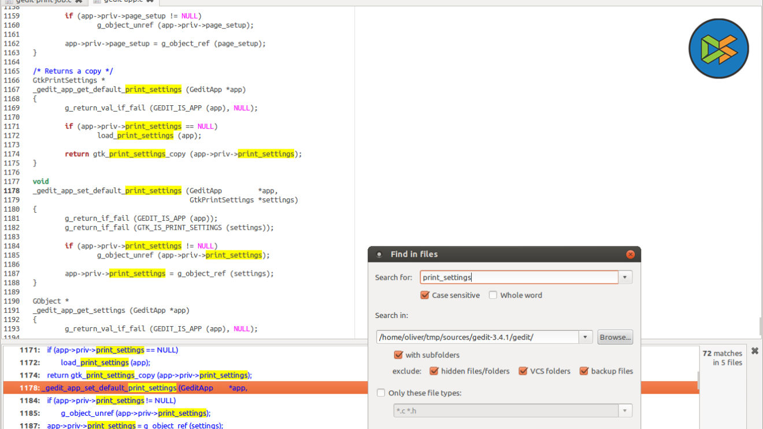The height and width of the screenshot is (429, 763).
Task: Uncheck the backup files exclusion
Action: click(584, 371)
